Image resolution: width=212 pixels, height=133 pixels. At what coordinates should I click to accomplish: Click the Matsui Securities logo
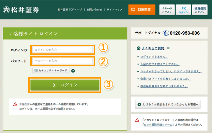[x=21, y=10]
